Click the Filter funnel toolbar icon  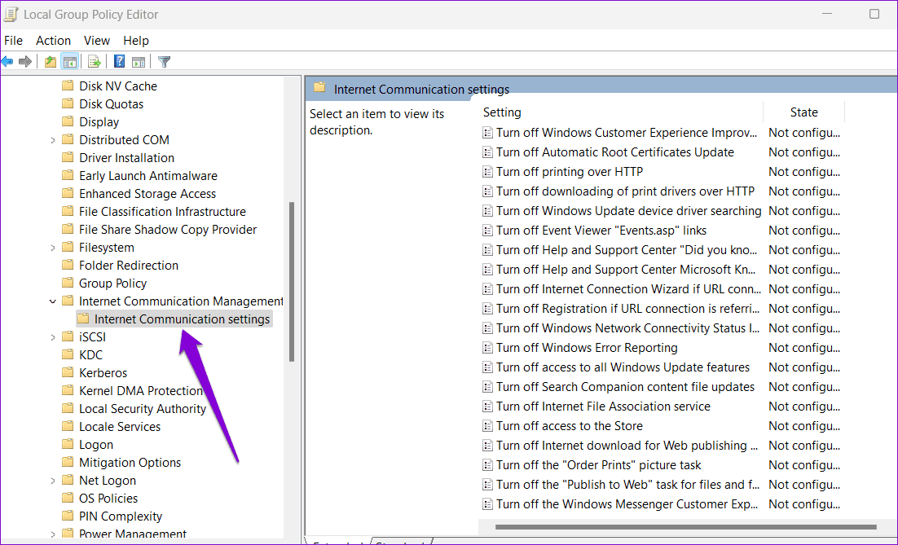(165, 61)
